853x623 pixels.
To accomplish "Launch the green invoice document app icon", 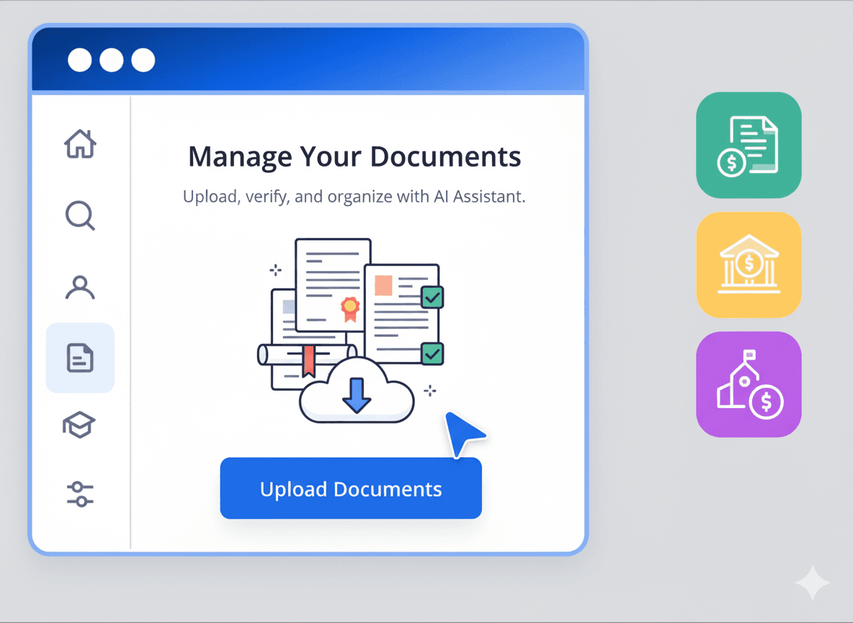I will click(x=749, y=145).
